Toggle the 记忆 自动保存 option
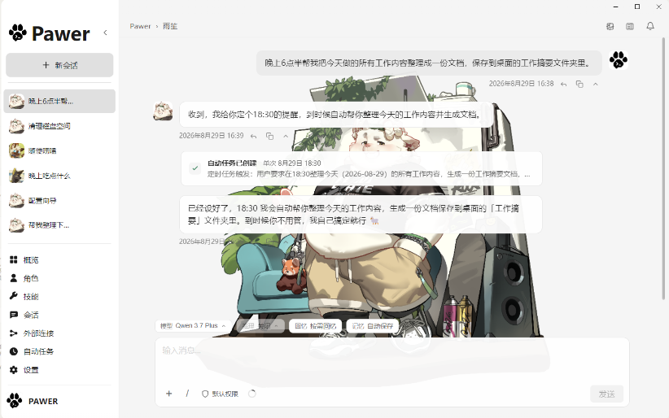This screenshot has height=418, width=669. 373,326
